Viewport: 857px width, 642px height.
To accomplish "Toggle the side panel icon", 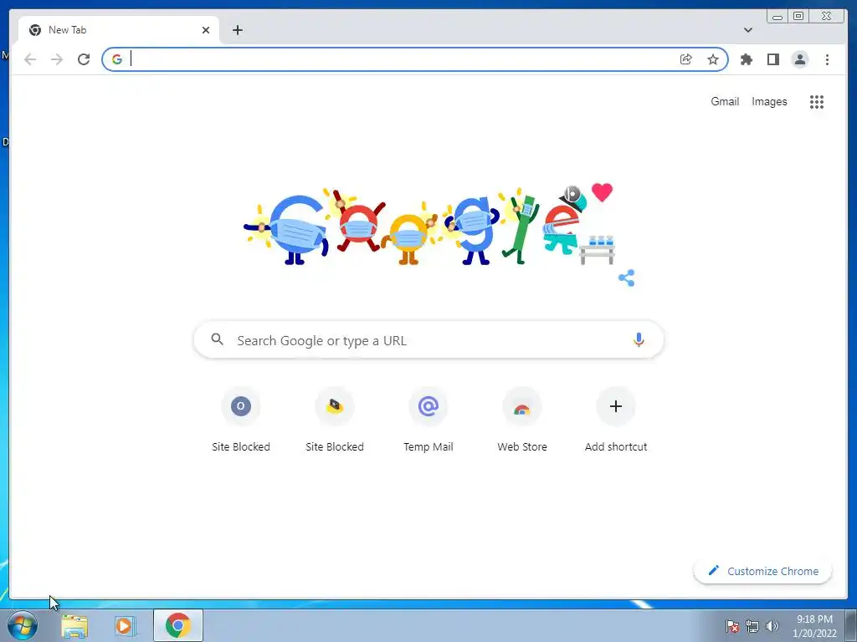I will tap(772, 59).
